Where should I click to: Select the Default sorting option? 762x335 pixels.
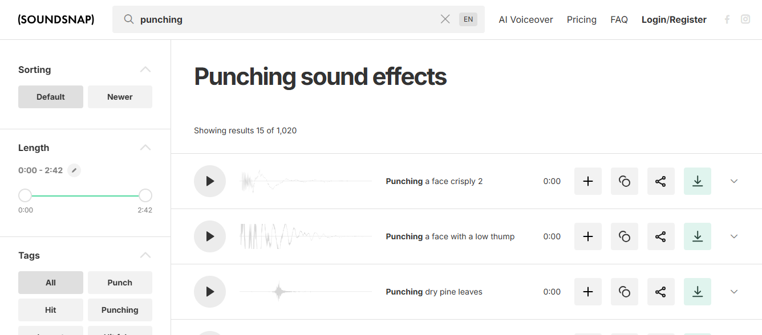(50, 96)
